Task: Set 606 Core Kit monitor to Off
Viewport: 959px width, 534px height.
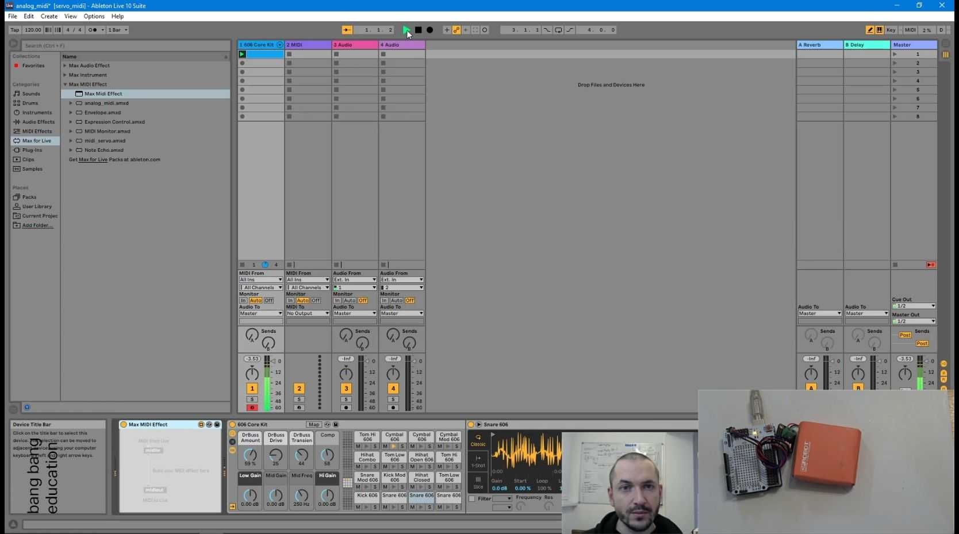Action: 268,301
